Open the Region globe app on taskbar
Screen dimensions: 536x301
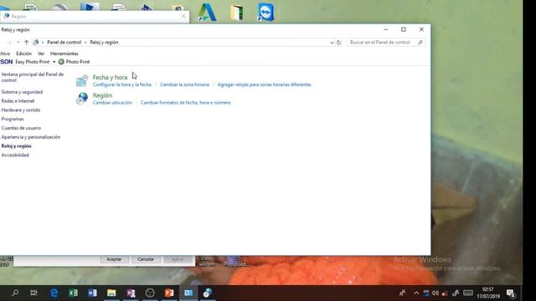tap(208, 293)
